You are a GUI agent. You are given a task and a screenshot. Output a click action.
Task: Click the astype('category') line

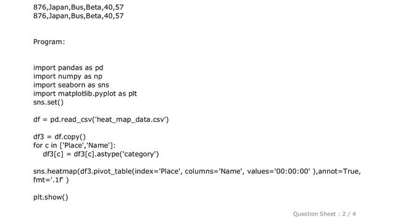pos(101,154)
